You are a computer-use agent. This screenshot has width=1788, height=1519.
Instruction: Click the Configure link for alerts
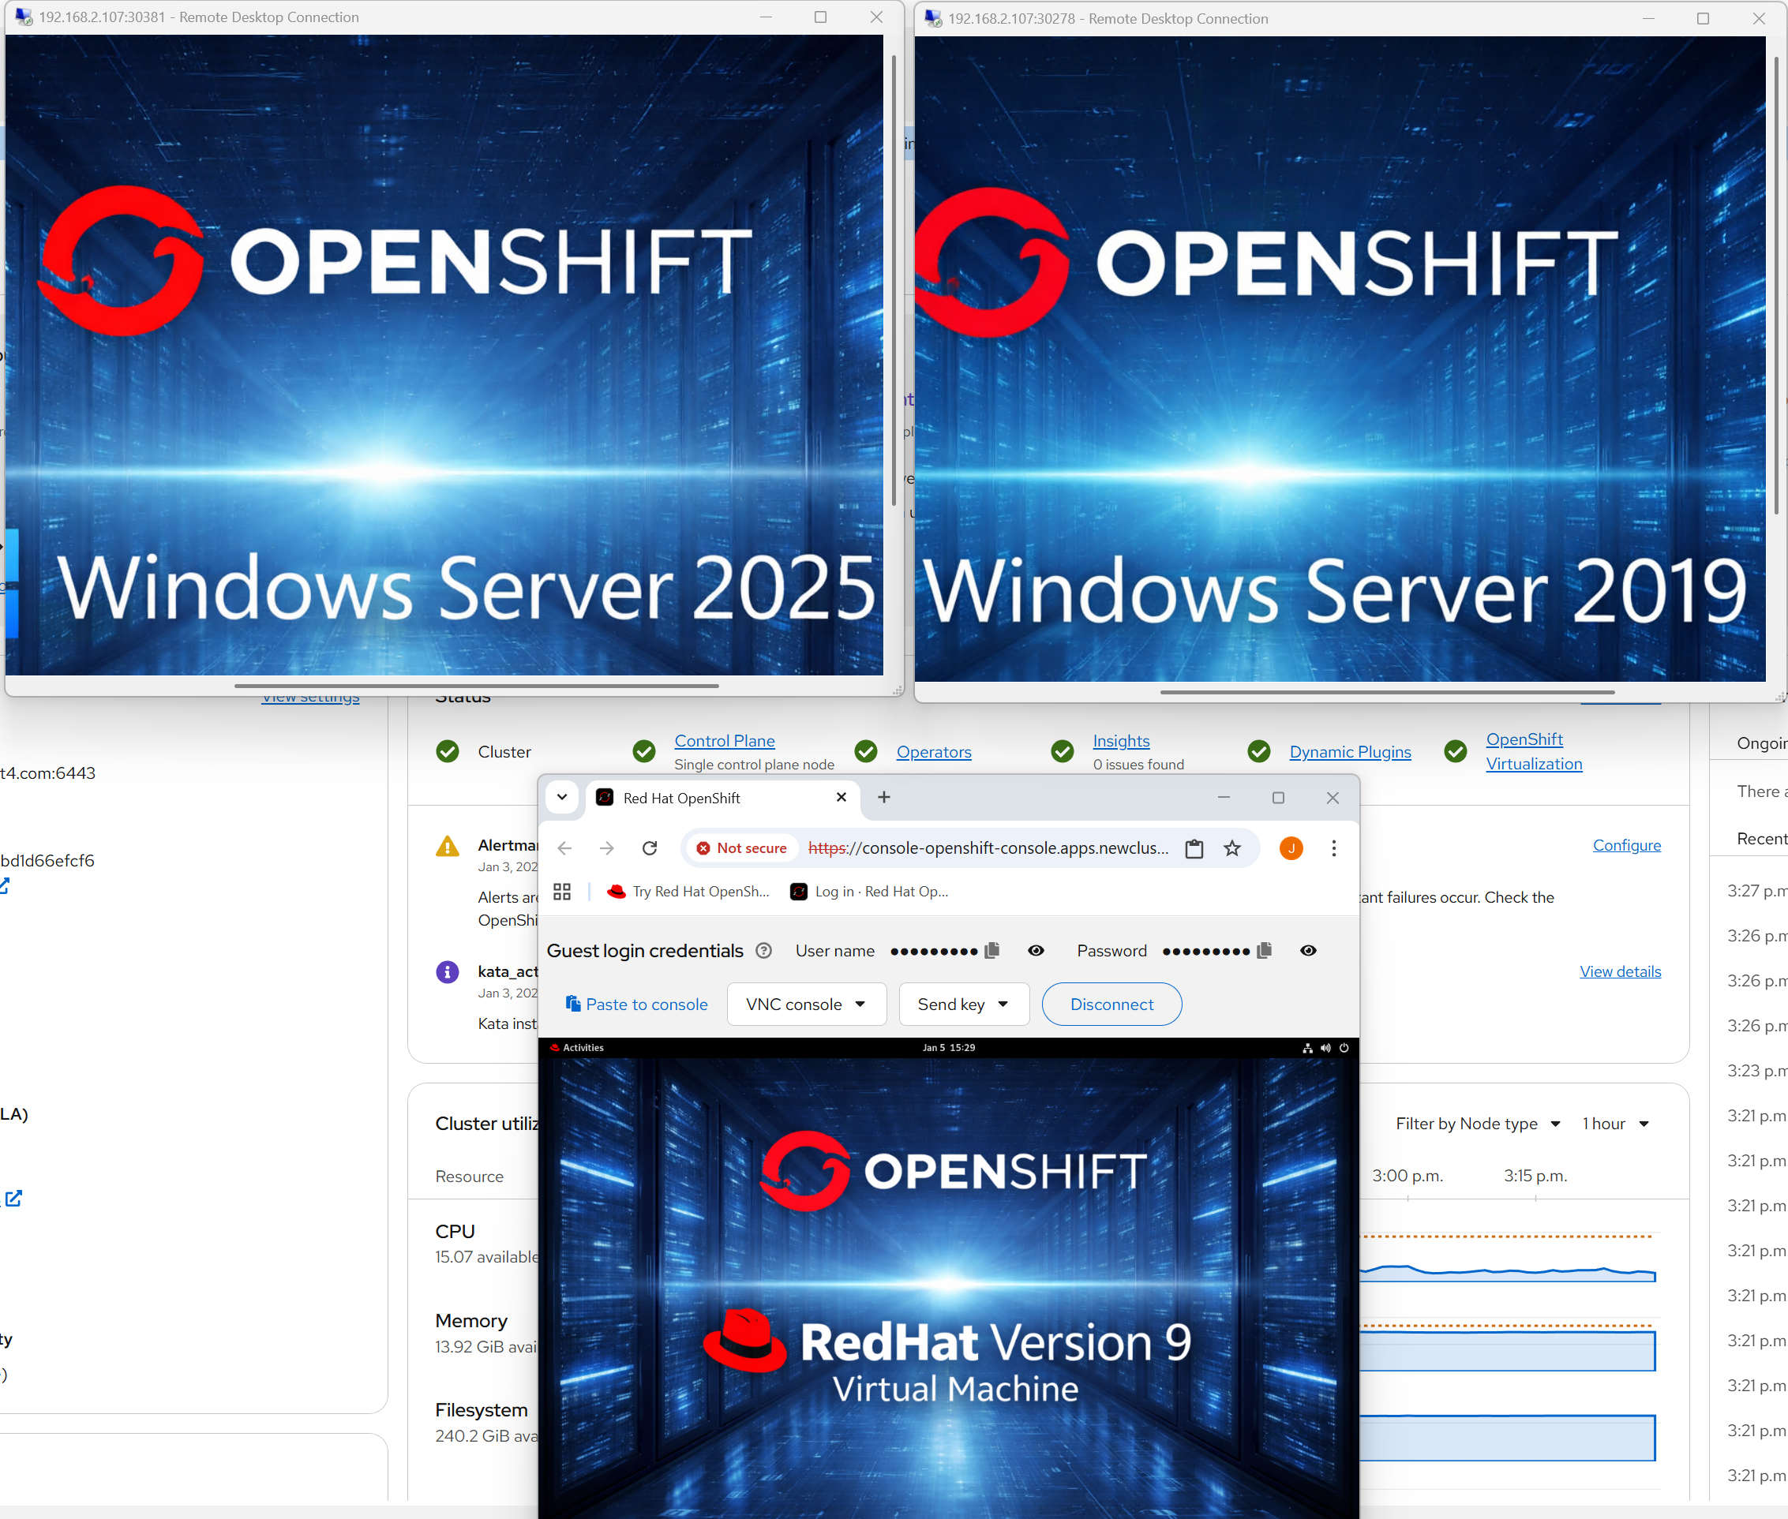tap(1626, 845)
